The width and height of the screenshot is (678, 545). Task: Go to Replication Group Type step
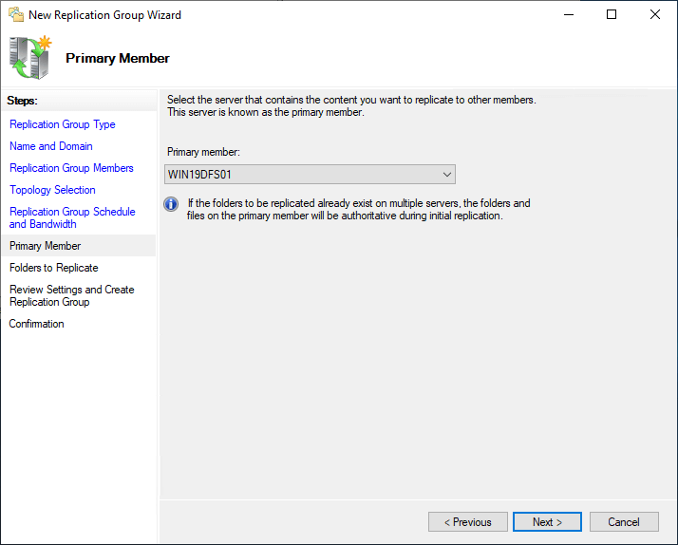click(x=63, y=124)
